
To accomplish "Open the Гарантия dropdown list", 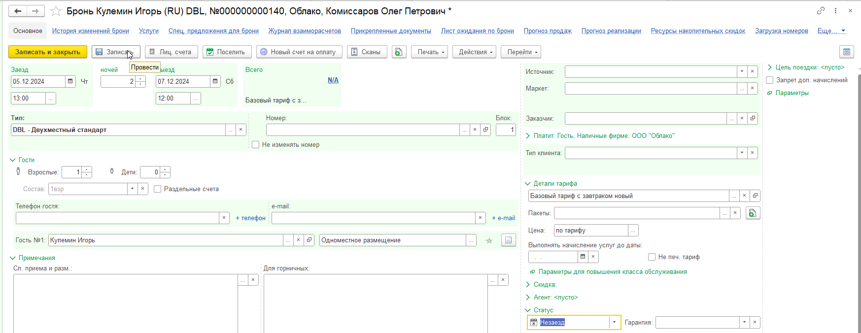I will tap(745, 322).
